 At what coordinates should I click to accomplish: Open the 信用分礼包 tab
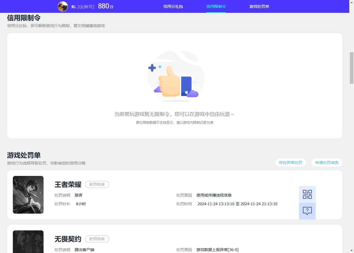click(x=173, y=6)
